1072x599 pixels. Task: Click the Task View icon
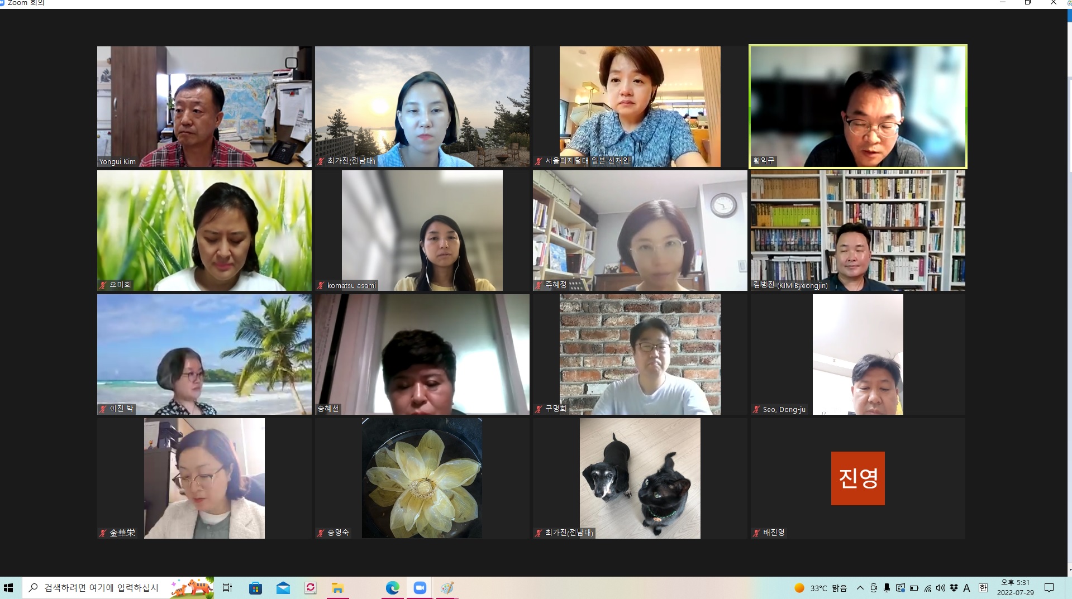tap(227, 588)
